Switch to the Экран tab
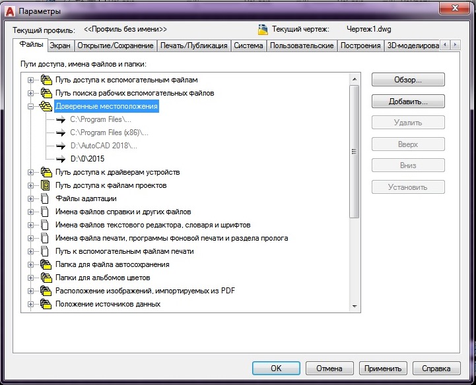Image resolution: width=476 pixels, height=385 pixels. coord(61,45)
